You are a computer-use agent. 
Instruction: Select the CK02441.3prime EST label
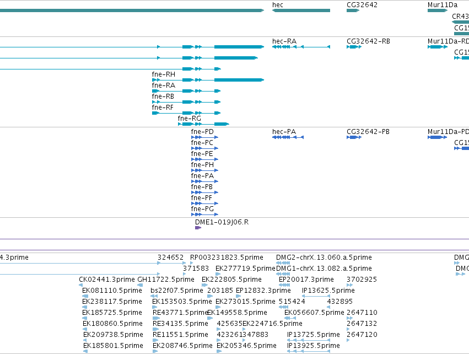pos(107,280)
